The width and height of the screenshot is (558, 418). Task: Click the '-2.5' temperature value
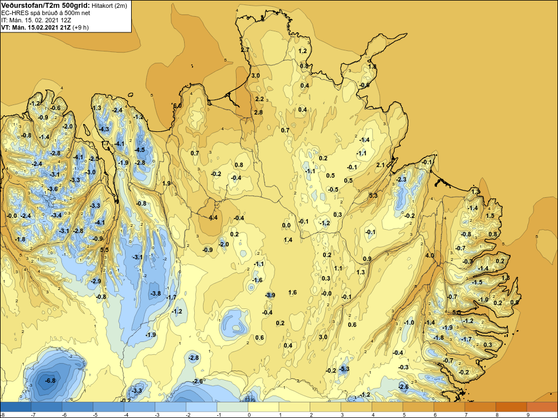coord(94,159)
